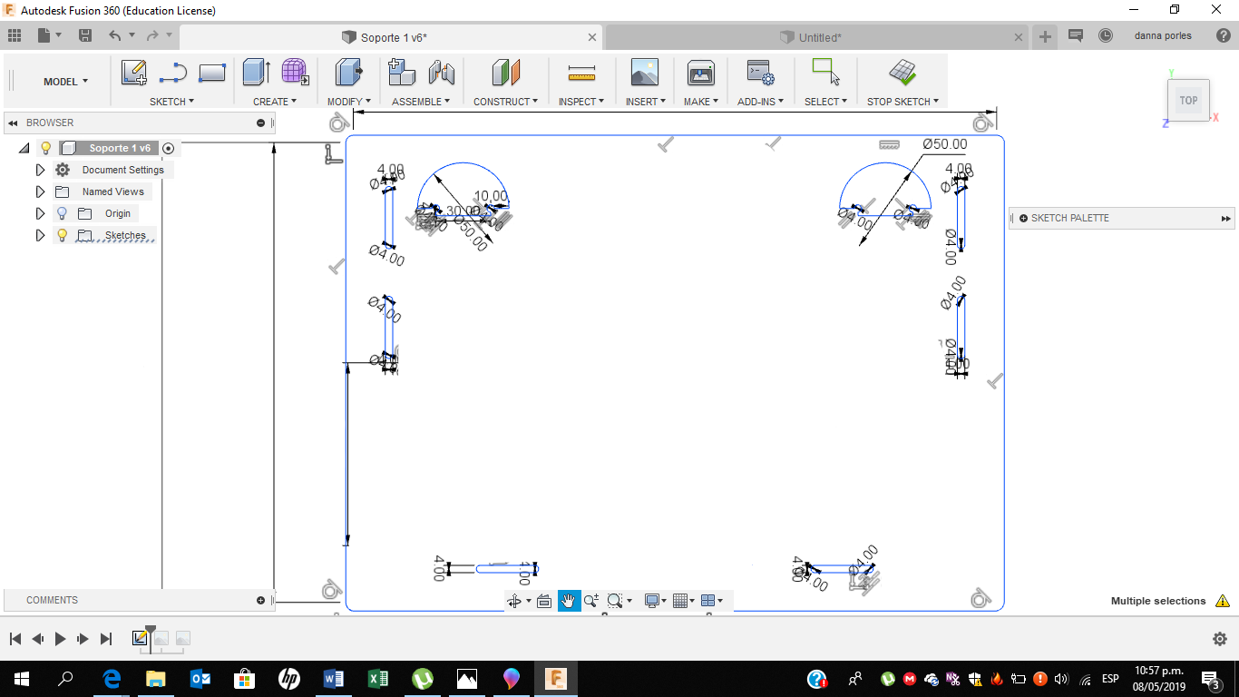1239x697 pixels.
Task: Open the CONSTRUCT menu
Action: 505,102
